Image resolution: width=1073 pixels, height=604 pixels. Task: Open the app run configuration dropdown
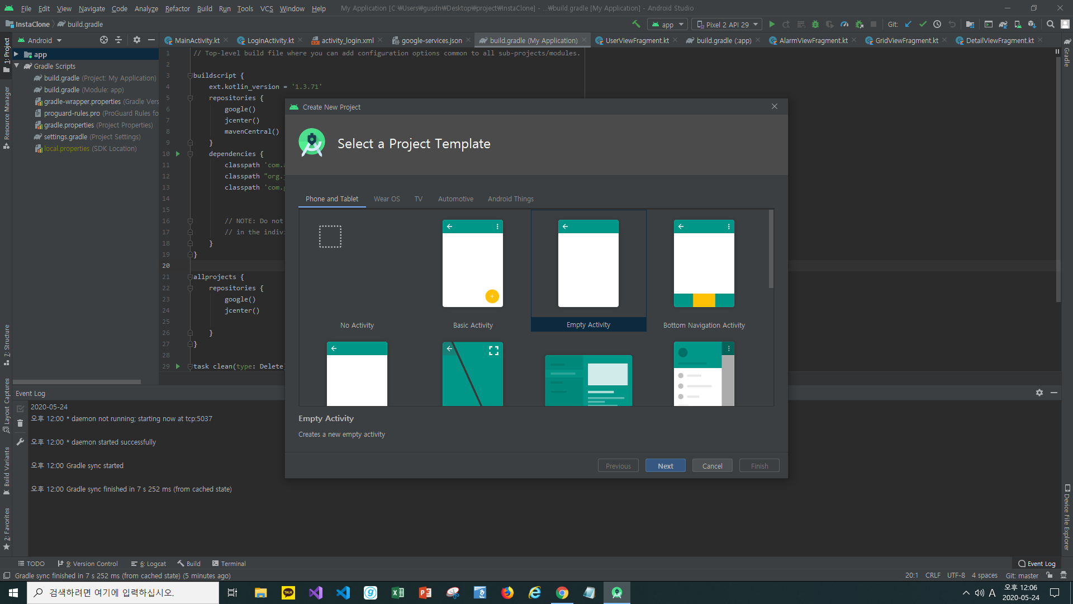[668, 24]
